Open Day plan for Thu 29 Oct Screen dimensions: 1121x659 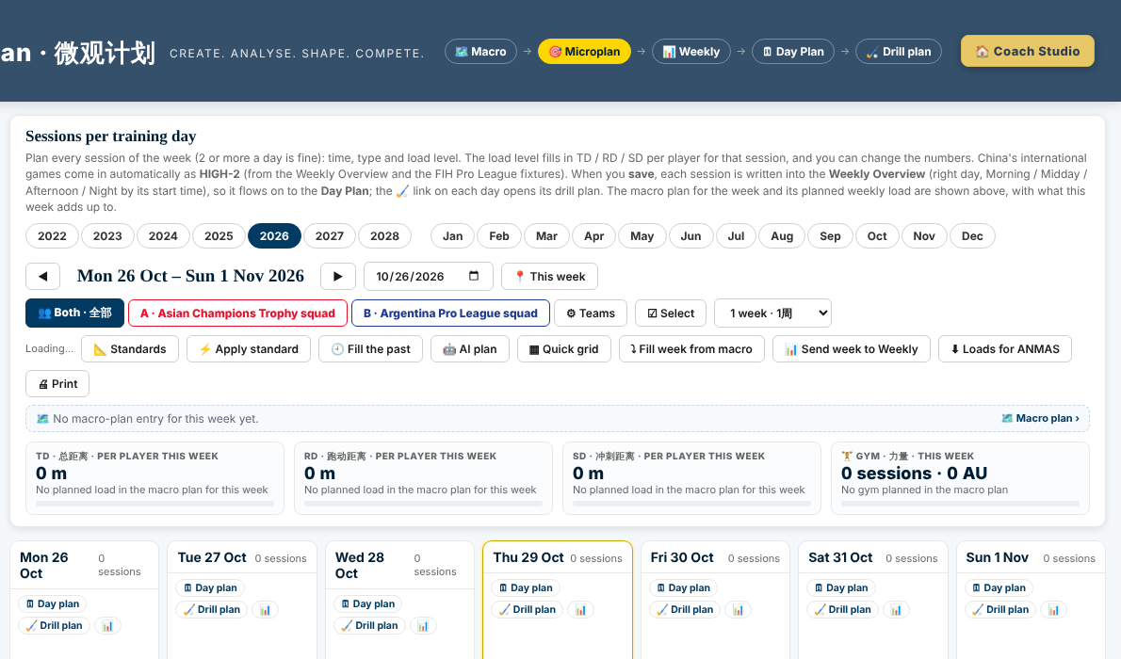coord(527,587)
